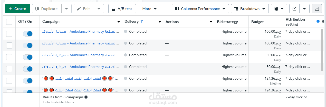Viewport: 326px width, 107px height.
Task: Click the table's vertical scrollbar
Action: [x=322, y=50]
